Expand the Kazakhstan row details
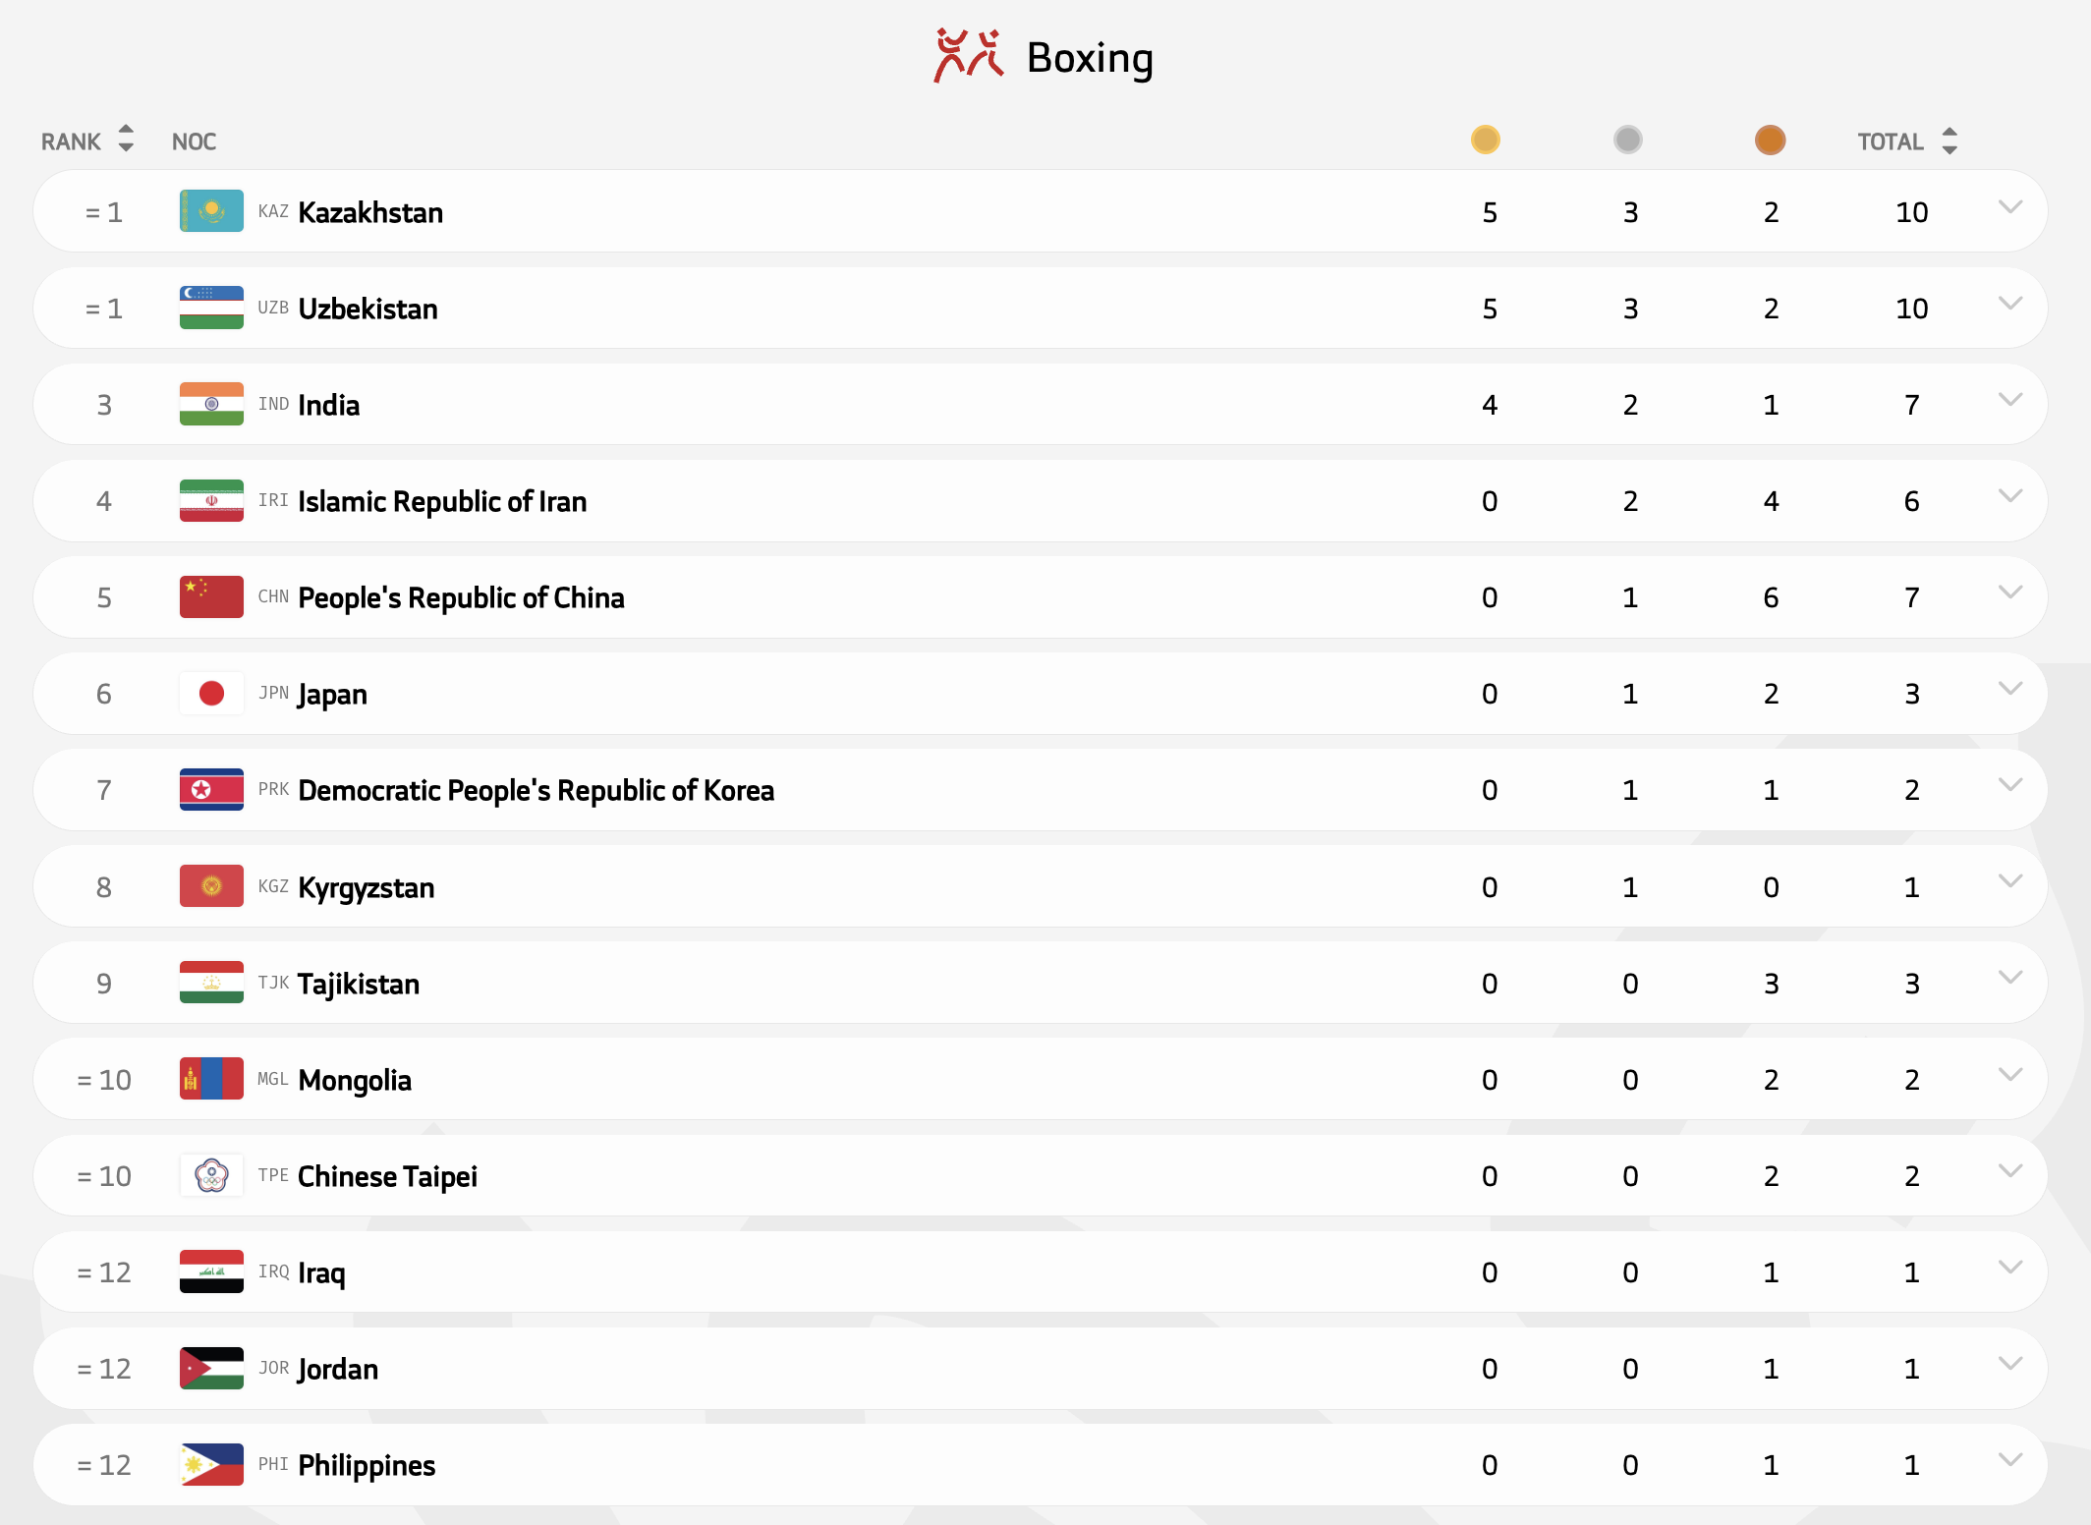The width and height of the screenshot is (2091, 1525). pos(2010,207)
